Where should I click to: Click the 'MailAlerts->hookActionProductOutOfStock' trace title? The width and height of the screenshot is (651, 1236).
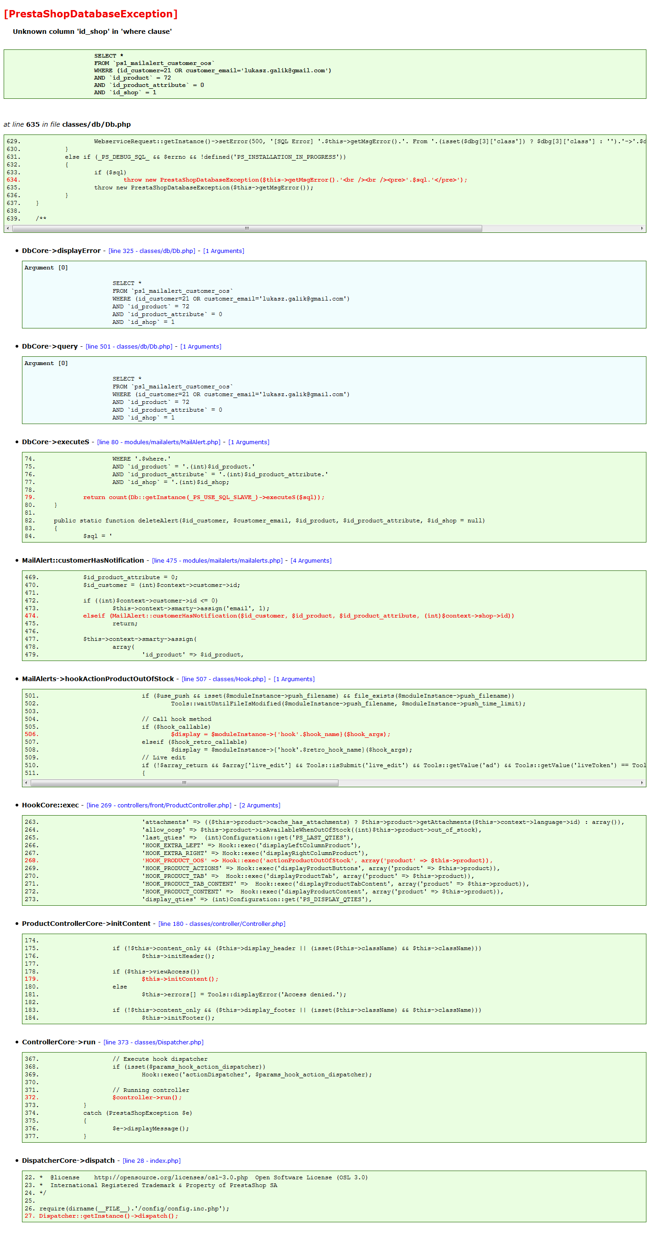pyautogui.click(x=98, y=679)
